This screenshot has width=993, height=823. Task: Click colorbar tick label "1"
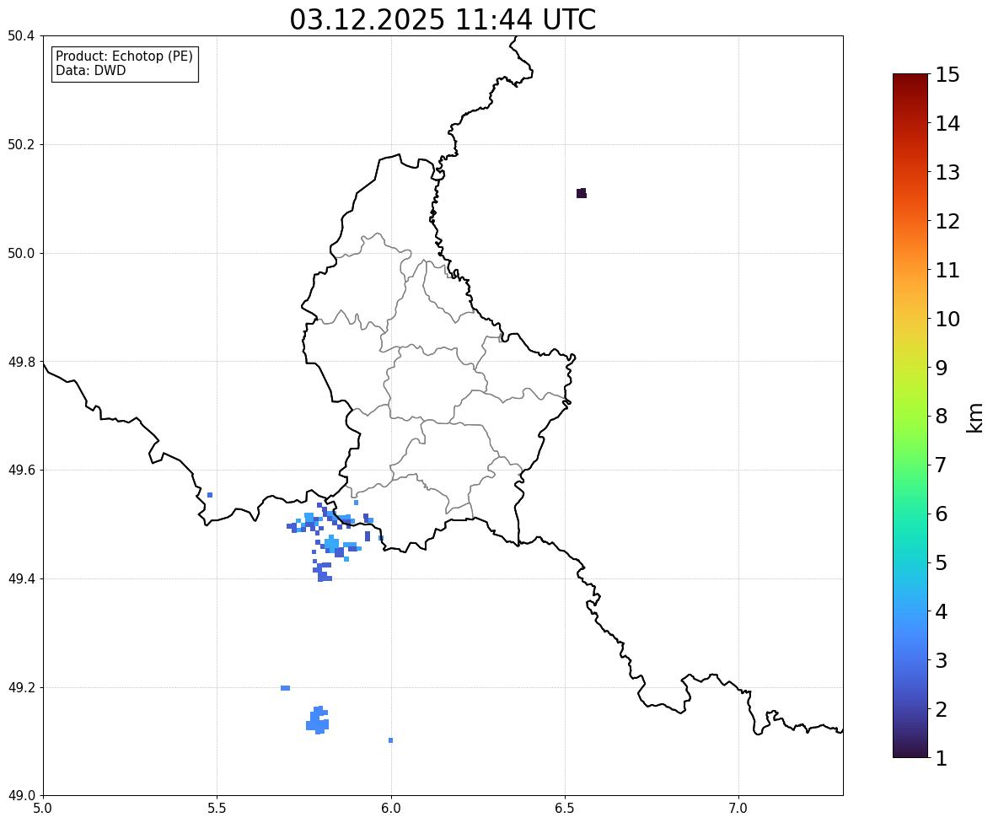coord(941,758)
